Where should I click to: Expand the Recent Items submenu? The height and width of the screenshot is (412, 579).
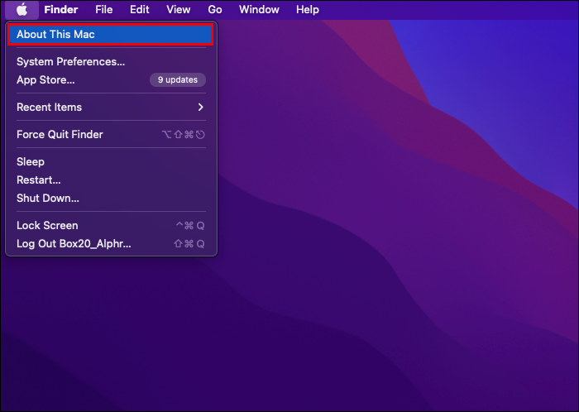(x=110, y=107)
